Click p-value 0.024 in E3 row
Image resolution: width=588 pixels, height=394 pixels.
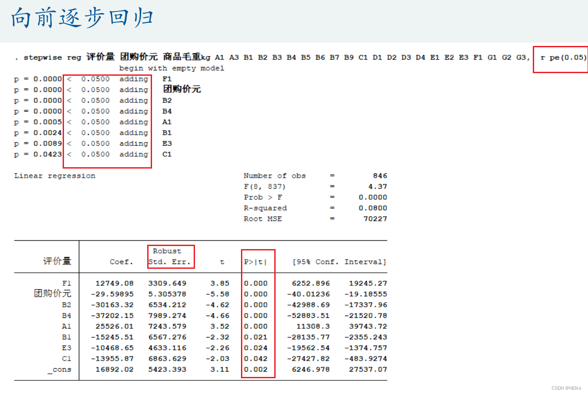(255, 348)
